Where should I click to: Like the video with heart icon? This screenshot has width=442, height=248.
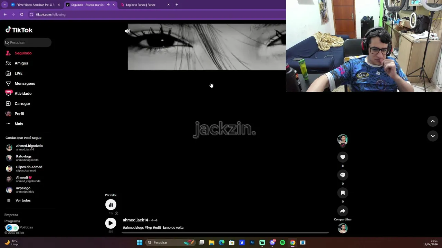pos(343,157)
